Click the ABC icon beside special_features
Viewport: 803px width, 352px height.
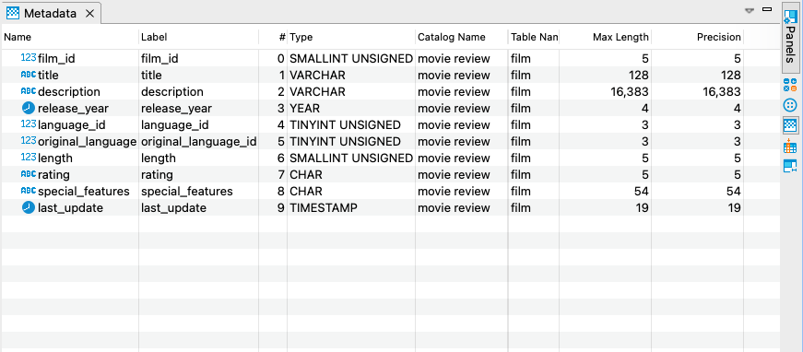(x=29, y=191)
